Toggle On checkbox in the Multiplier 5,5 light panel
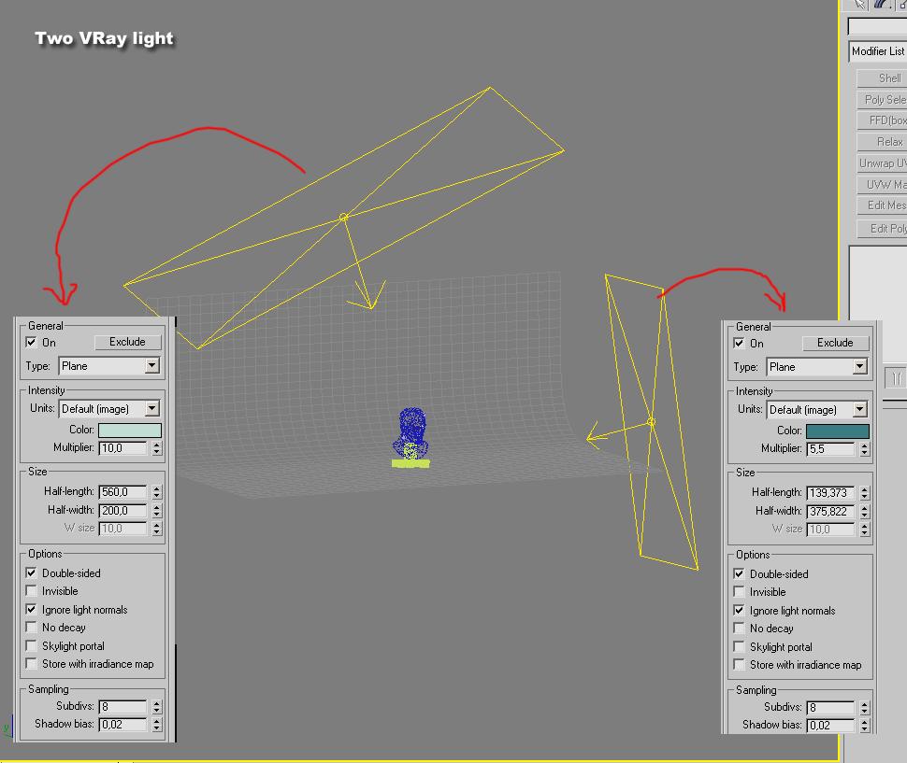This screenshot has height=763, width=907. point(739,343)
